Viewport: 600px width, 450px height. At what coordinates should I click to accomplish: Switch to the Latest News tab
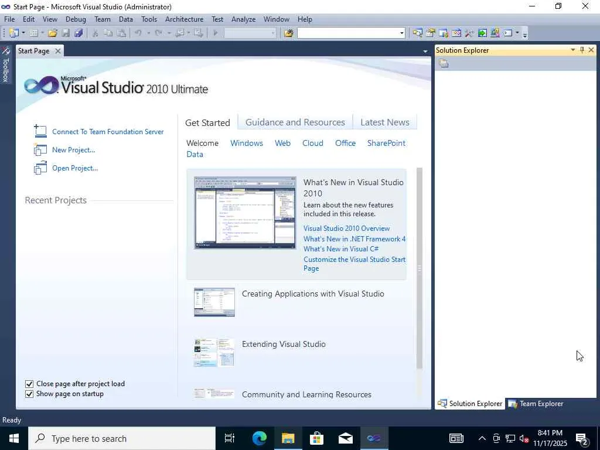[384, 122]
